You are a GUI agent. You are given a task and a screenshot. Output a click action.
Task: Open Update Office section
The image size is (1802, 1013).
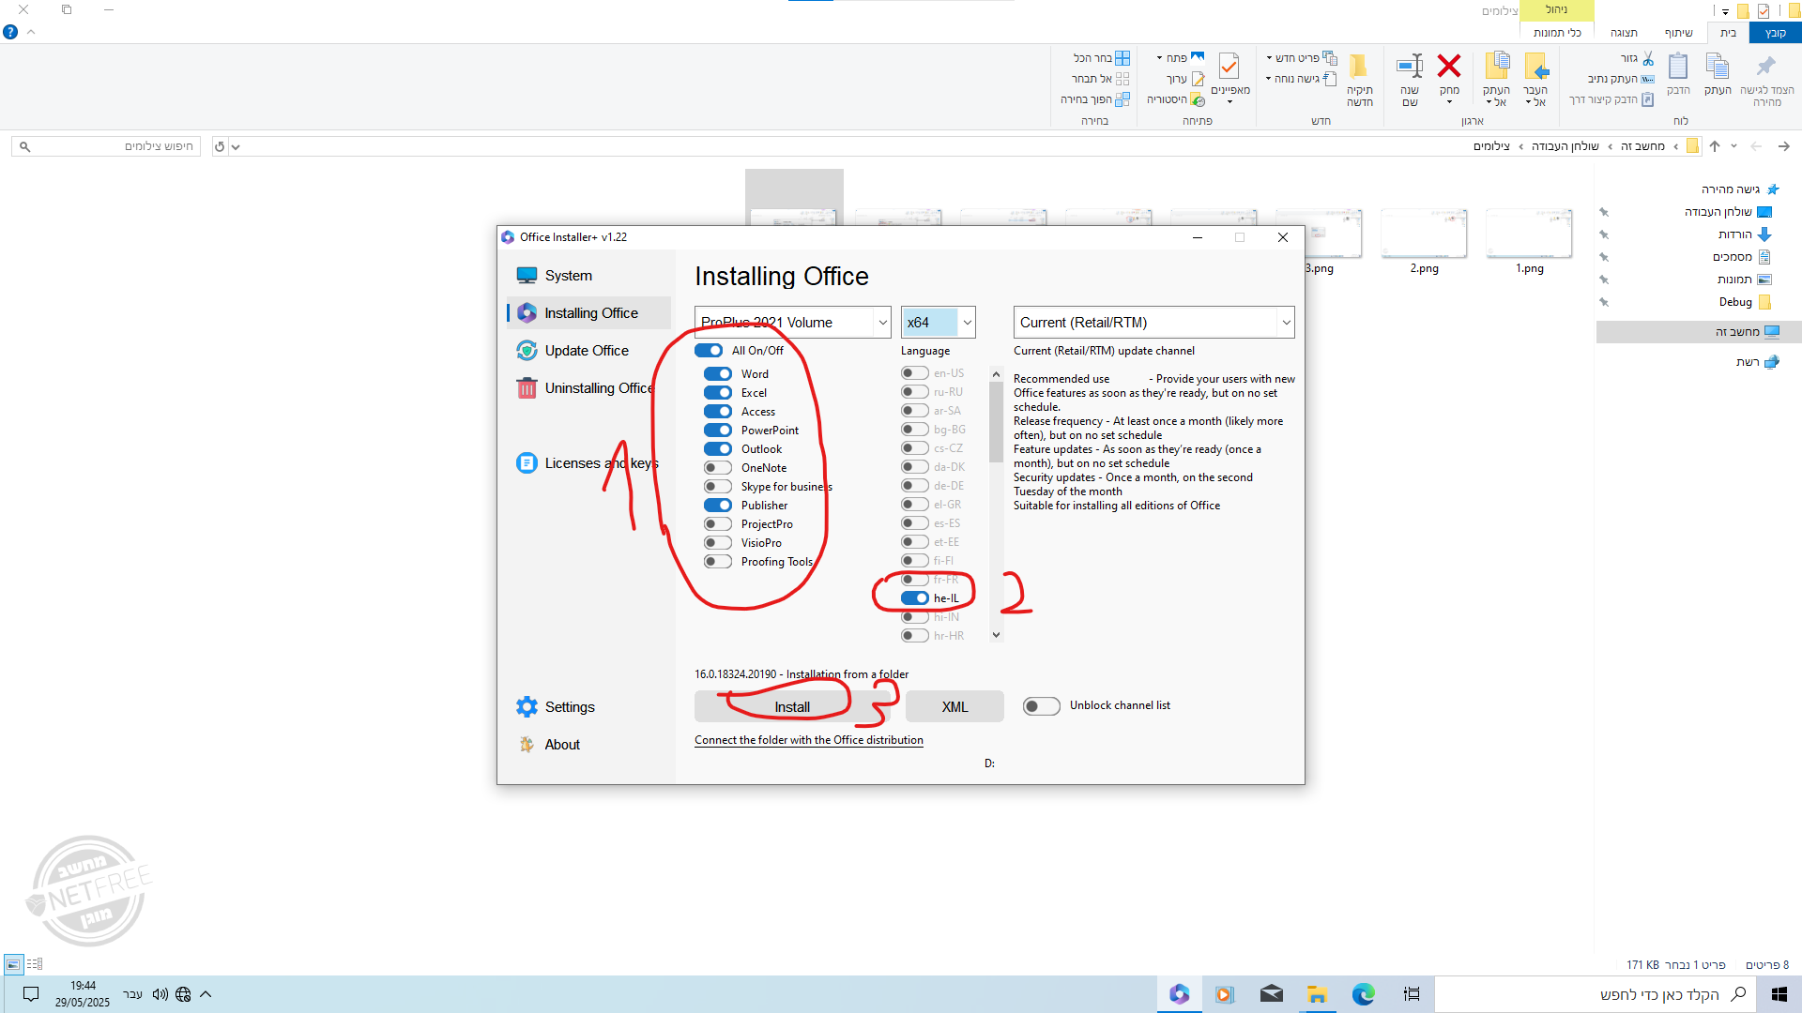click(x=573, y=351)
